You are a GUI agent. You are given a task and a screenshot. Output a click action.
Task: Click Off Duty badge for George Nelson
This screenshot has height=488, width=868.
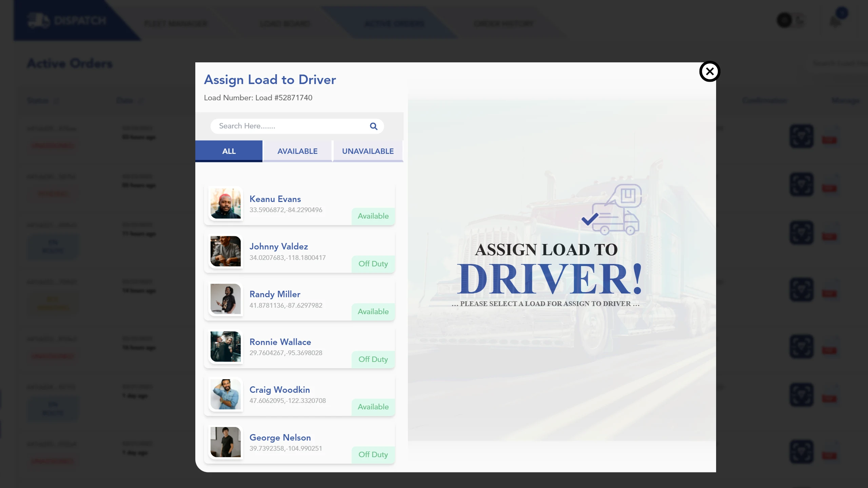pos(373,455)
